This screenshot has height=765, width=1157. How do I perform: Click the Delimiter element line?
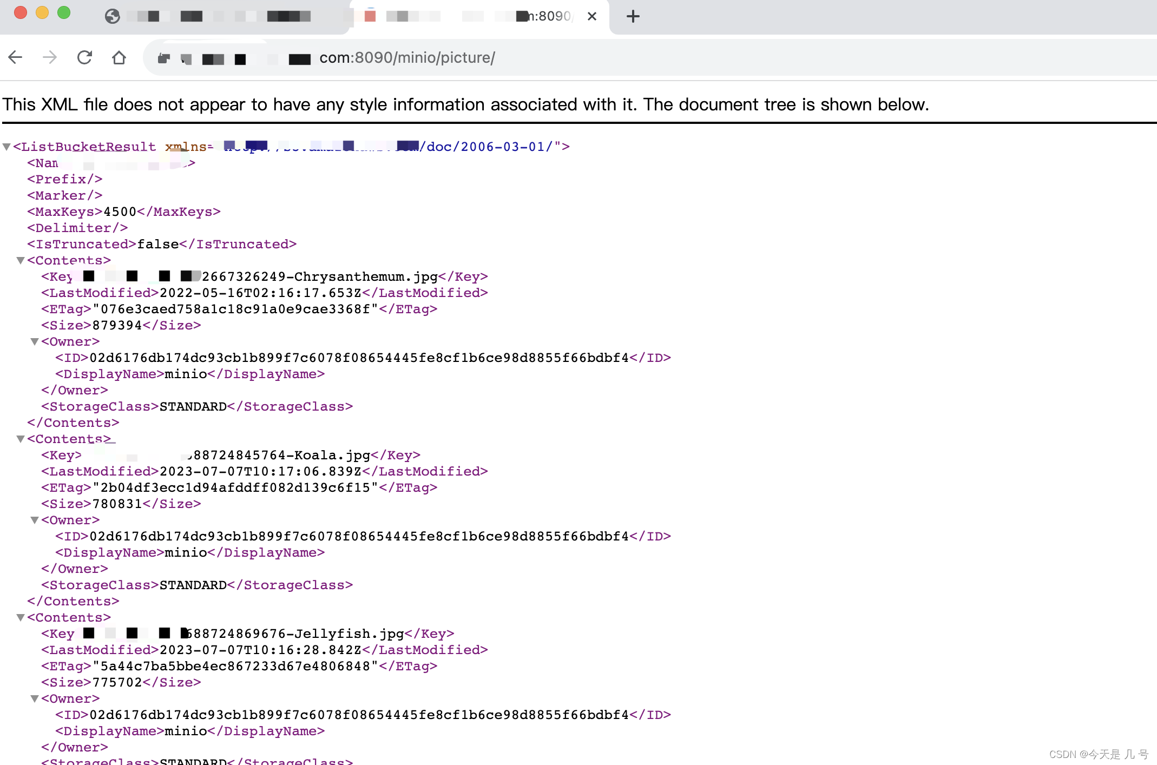77,228
